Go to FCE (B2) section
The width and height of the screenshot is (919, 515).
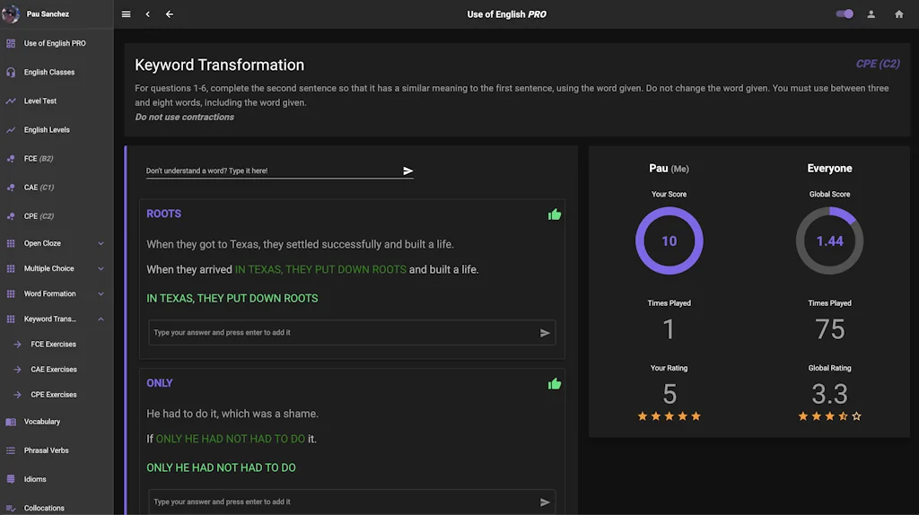(x=57, y=158)
